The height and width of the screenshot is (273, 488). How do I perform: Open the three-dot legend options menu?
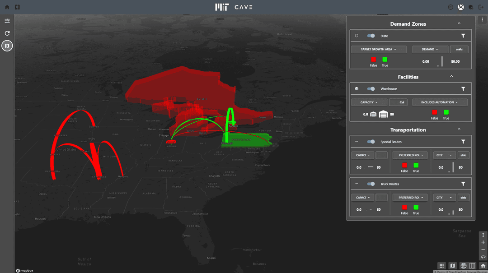pos(483,20)
